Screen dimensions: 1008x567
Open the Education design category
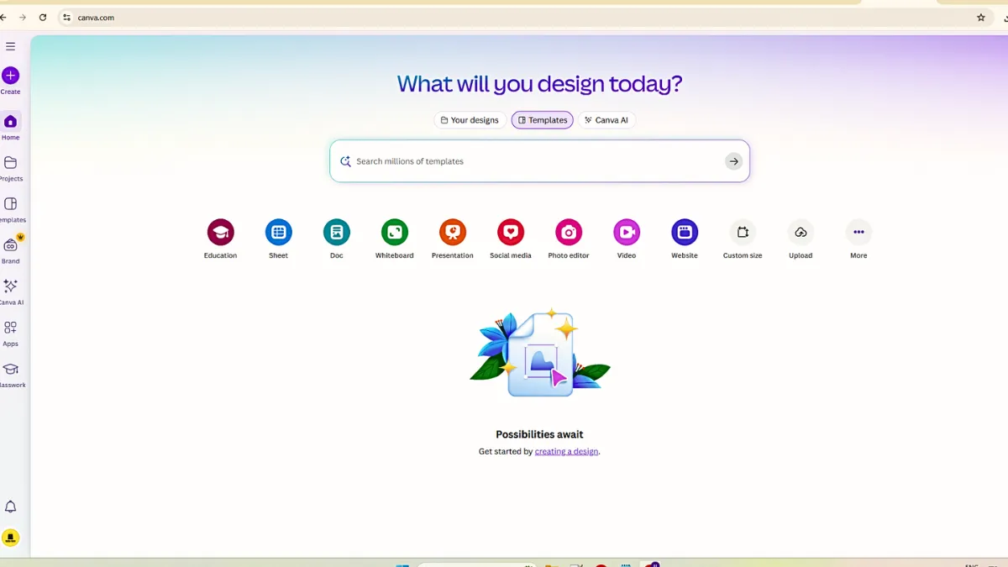pos(220,233)
